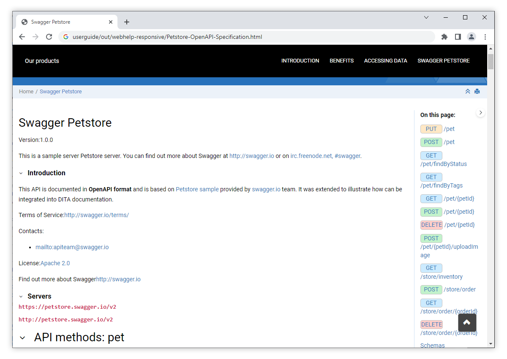Collapse all sections with double-chevron icon

468,91
